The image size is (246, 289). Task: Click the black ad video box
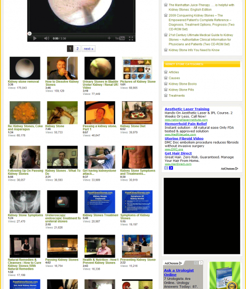202,216
